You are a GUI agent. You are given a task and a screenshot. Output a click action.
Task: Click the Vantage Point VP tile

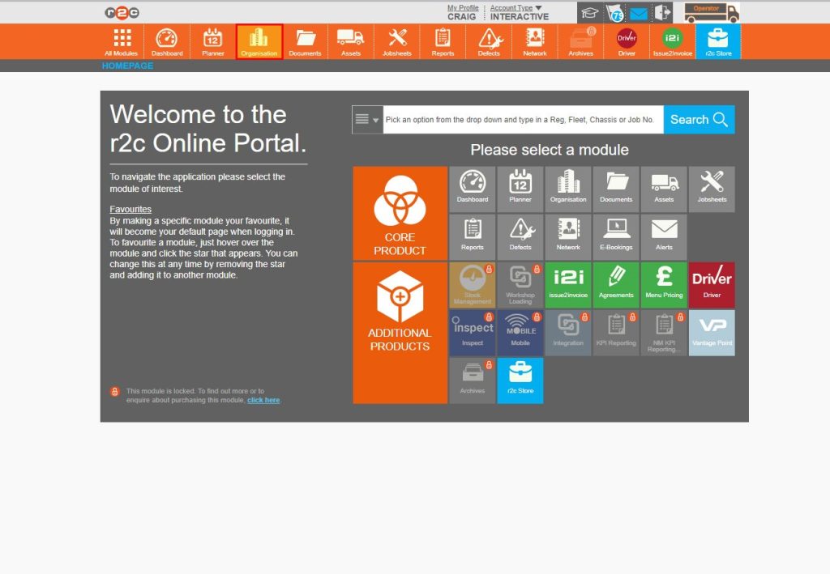click(x=712, y=332)
